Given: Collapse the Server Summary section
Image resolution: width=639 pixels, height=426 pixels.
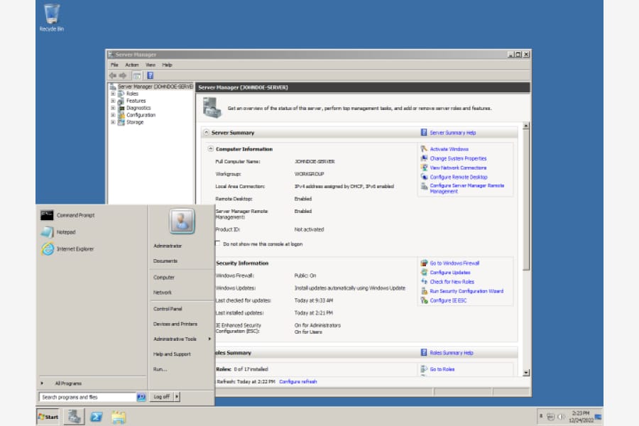Looking at the screenshot, I should point(206,133).
